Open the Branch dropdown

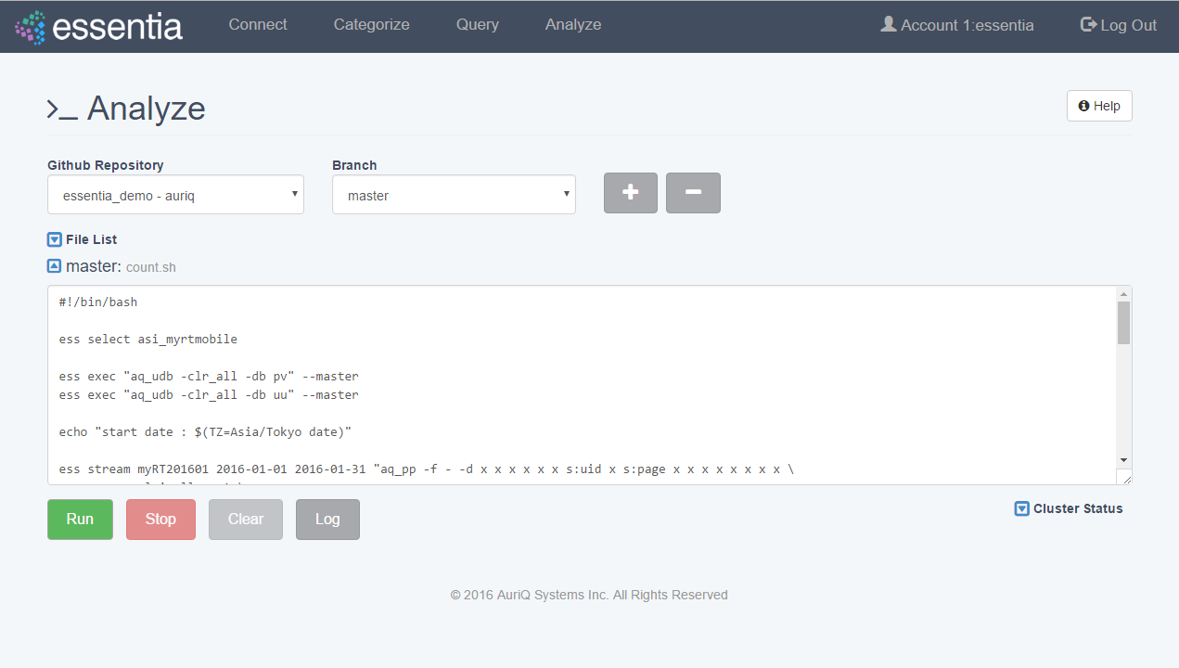click(454, 195)
